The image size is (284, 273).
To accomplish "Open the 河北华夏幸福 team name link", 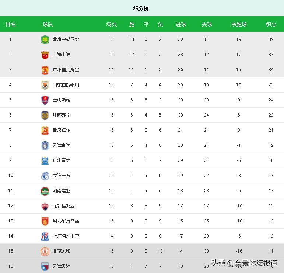I will coord(66,221).
